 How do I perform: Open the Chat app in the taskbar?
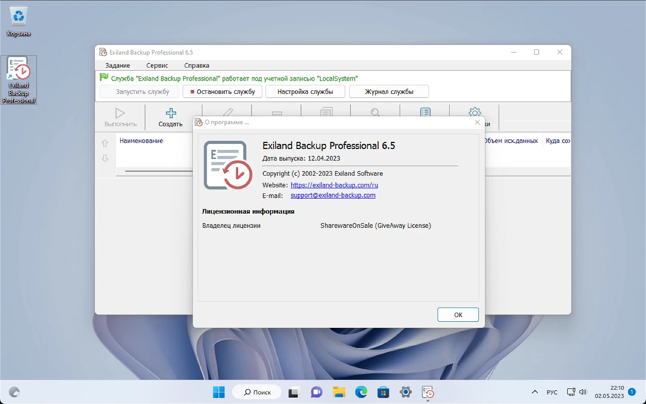(x=317, y=392)
